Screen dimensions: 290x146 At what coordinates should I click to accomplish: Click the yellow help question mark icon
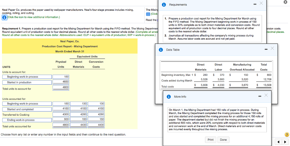pos(287,135)
